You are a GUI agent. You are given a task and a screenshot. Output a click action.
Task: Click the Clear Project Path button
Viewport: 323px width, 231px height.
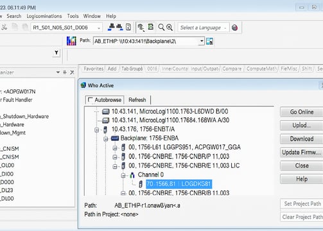(x=302, y=217)
